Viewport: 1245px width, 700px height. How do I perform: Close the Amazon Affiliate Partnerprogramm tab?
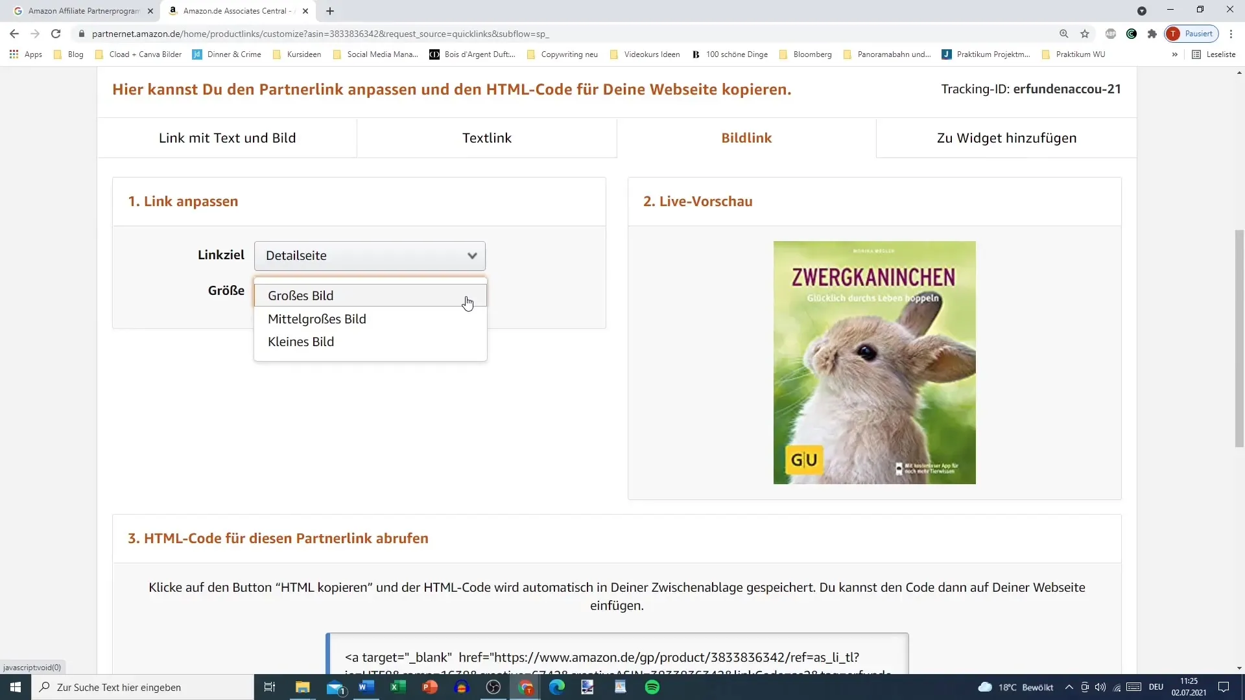(150, 11)
